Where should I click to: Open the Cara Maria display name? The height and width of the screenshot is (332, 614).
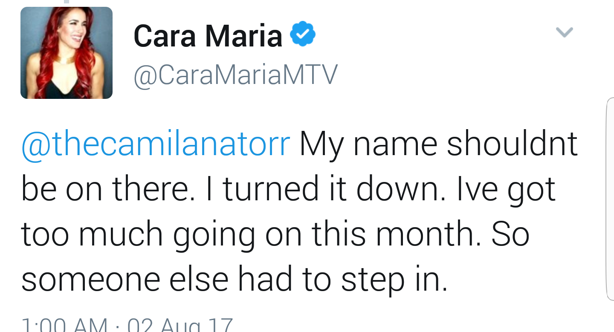208,35
